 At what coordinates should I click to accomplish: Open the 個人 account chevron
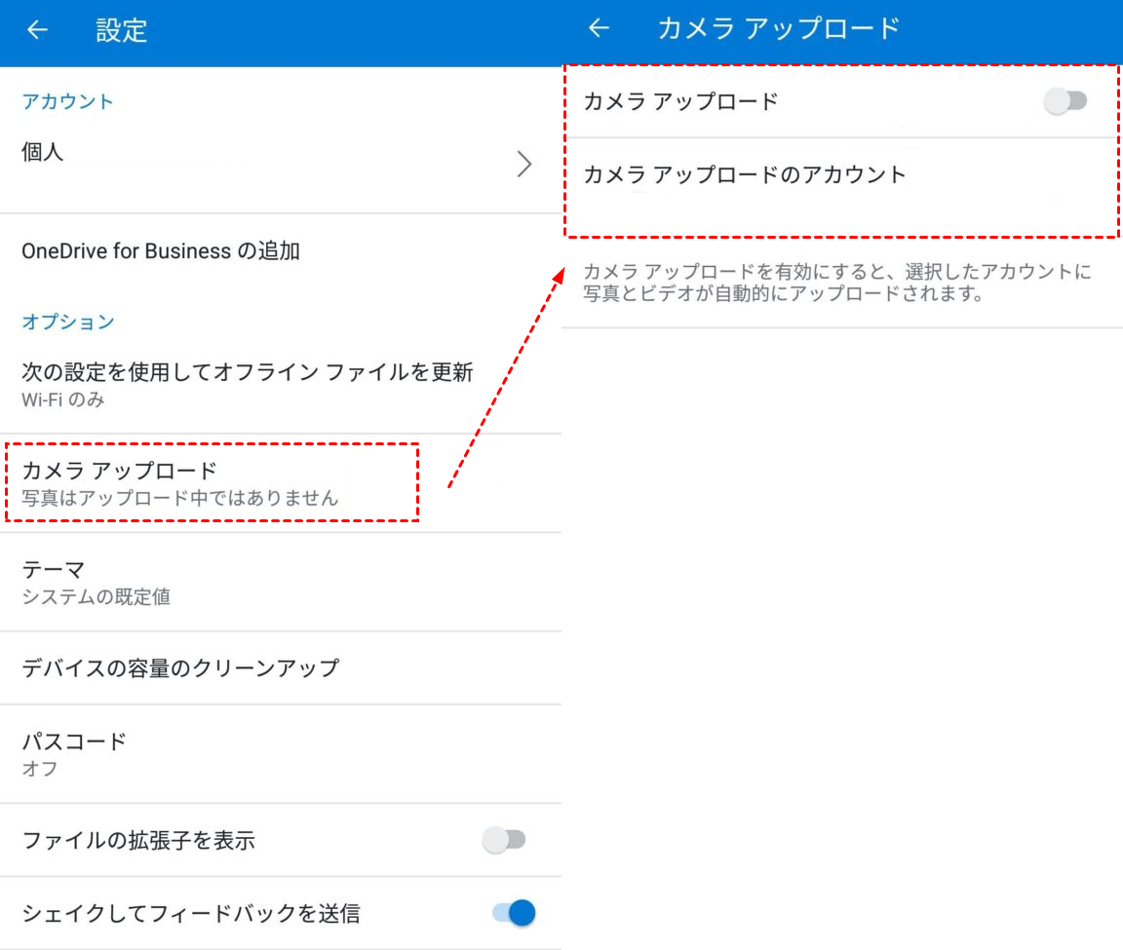click(525, 164)
